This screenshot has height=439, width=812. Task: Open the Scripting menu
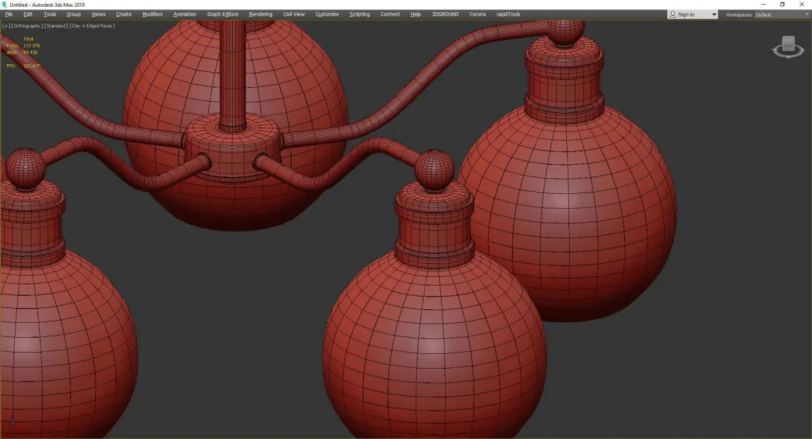pos(360,14)
